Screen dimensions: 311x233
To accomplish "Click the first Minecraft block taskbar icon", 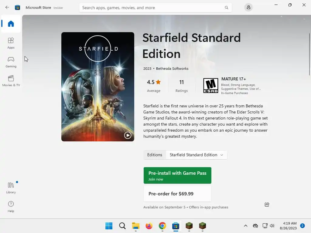I will 189,226.
